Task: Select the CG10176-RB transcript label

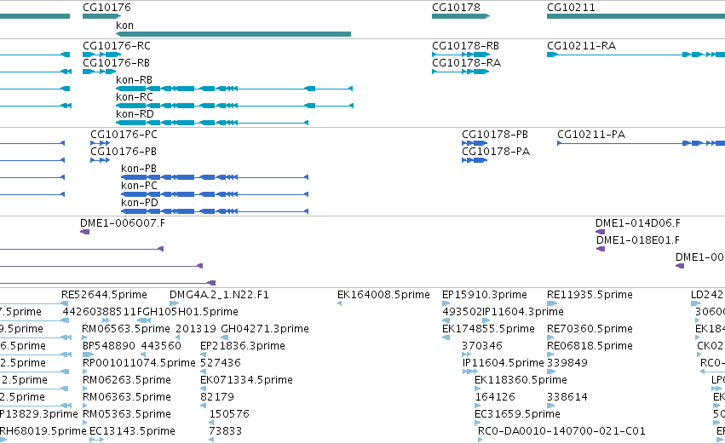Action: coord(116,63)
